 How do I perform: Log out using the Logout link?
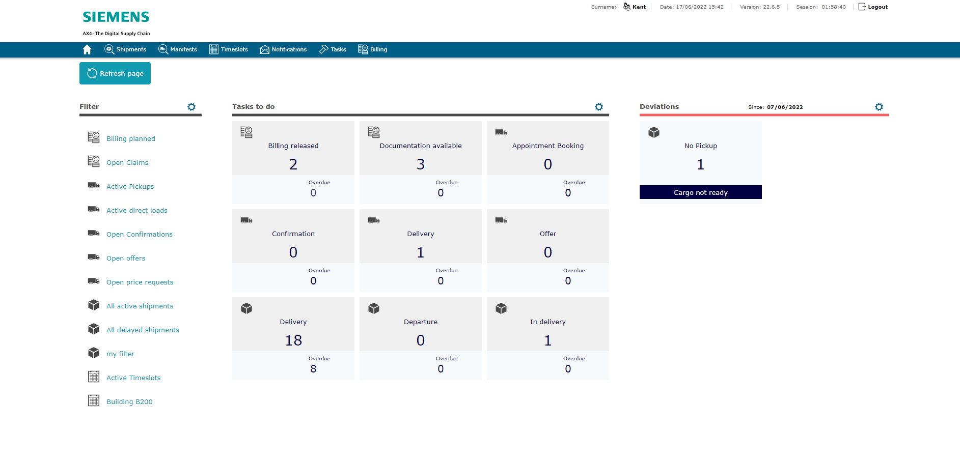click(x=873, y=7)
